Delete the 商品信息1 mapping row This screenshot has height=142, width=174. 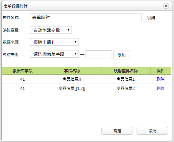(160, 79)
